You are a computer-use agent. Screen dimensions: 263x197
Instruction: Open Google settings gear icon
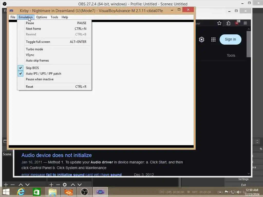click(202, 40)
